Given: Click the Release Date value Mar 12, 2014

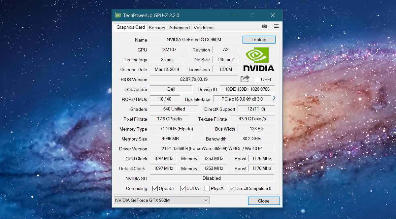Looking at the screenshot, I should tap(167, 69).
